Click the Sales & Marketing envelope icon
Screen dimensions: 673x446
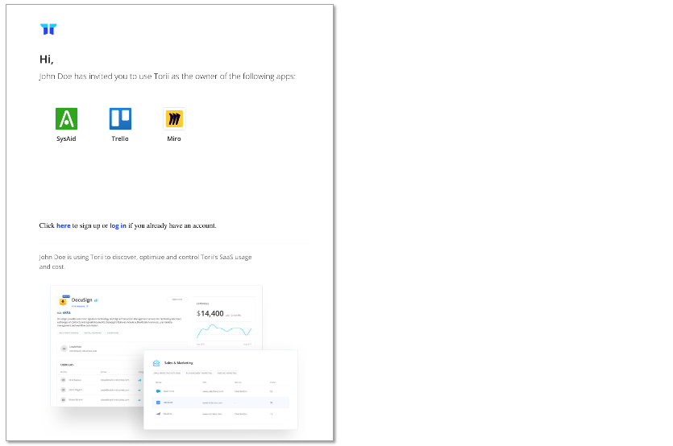pyautogui.click(x=156, y=363)
